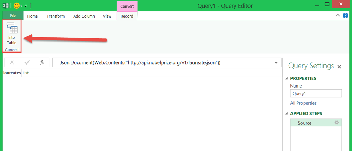
Task: Confirm the formula with the checkmark icon
Action: tap(27, 62)
